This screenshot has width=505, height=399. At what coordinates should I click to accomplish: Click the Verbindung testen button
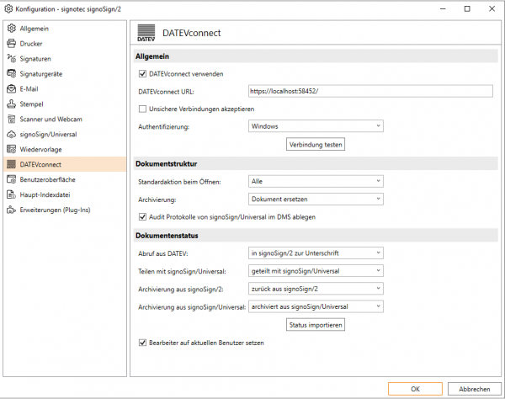pyautogui.click(x=316, y=144)
